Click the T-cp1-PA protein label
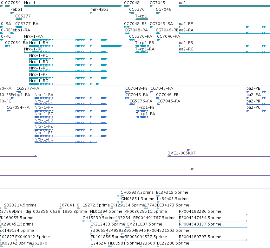 click(x=146, y=114)
